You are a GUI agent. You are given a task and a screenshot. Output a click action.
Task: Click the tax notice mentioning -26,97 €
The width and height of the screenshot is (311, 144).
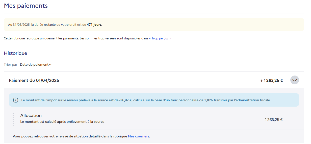154,100
